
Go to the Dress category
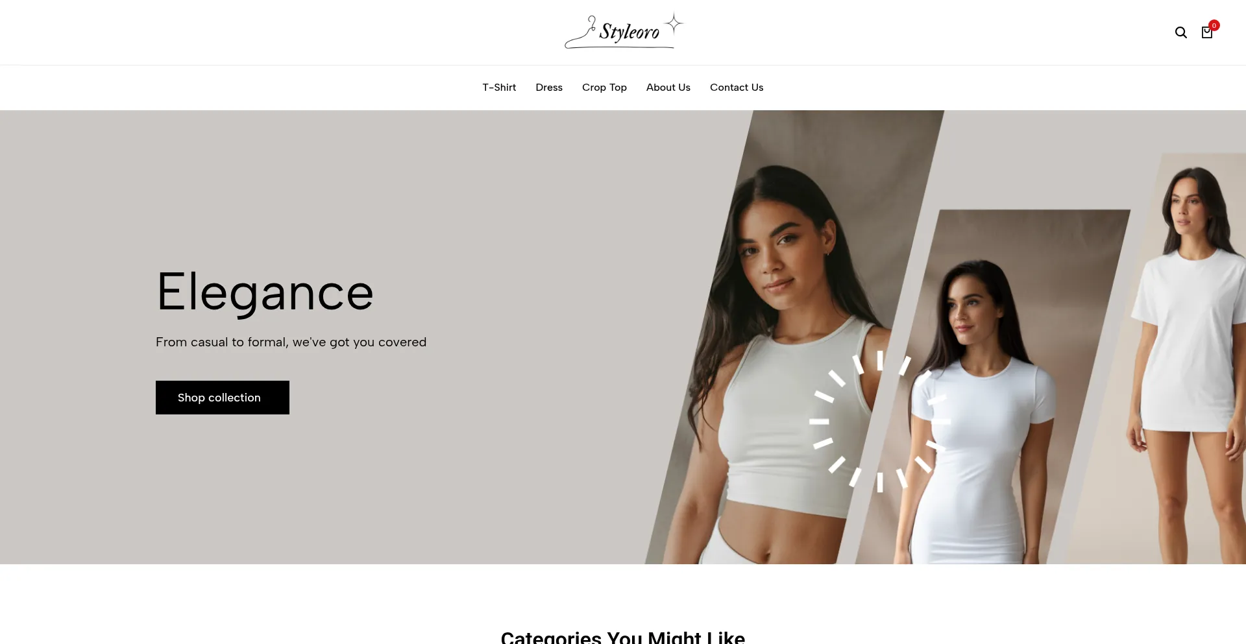click(549, 88)
